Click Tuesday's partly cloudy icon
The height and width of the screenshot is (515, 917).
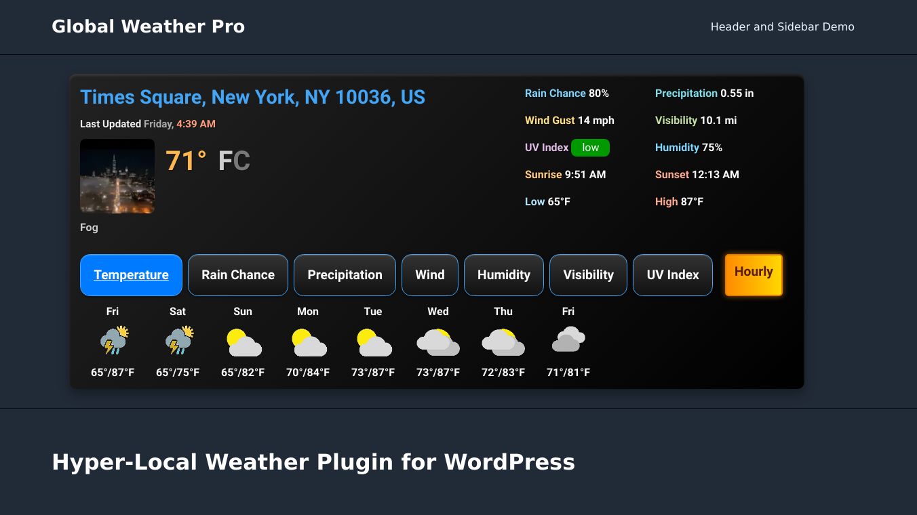point(374,342)
